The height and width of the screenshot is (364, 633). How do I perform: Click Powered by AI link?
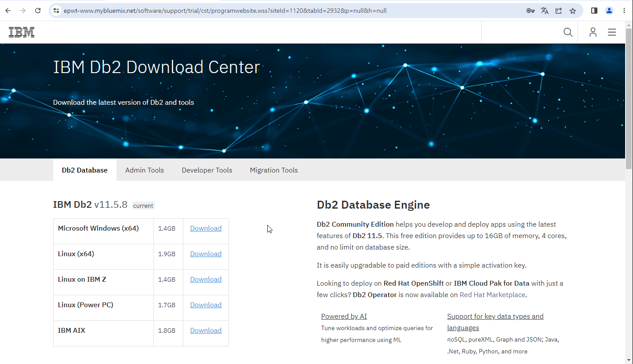click(344, 316)
